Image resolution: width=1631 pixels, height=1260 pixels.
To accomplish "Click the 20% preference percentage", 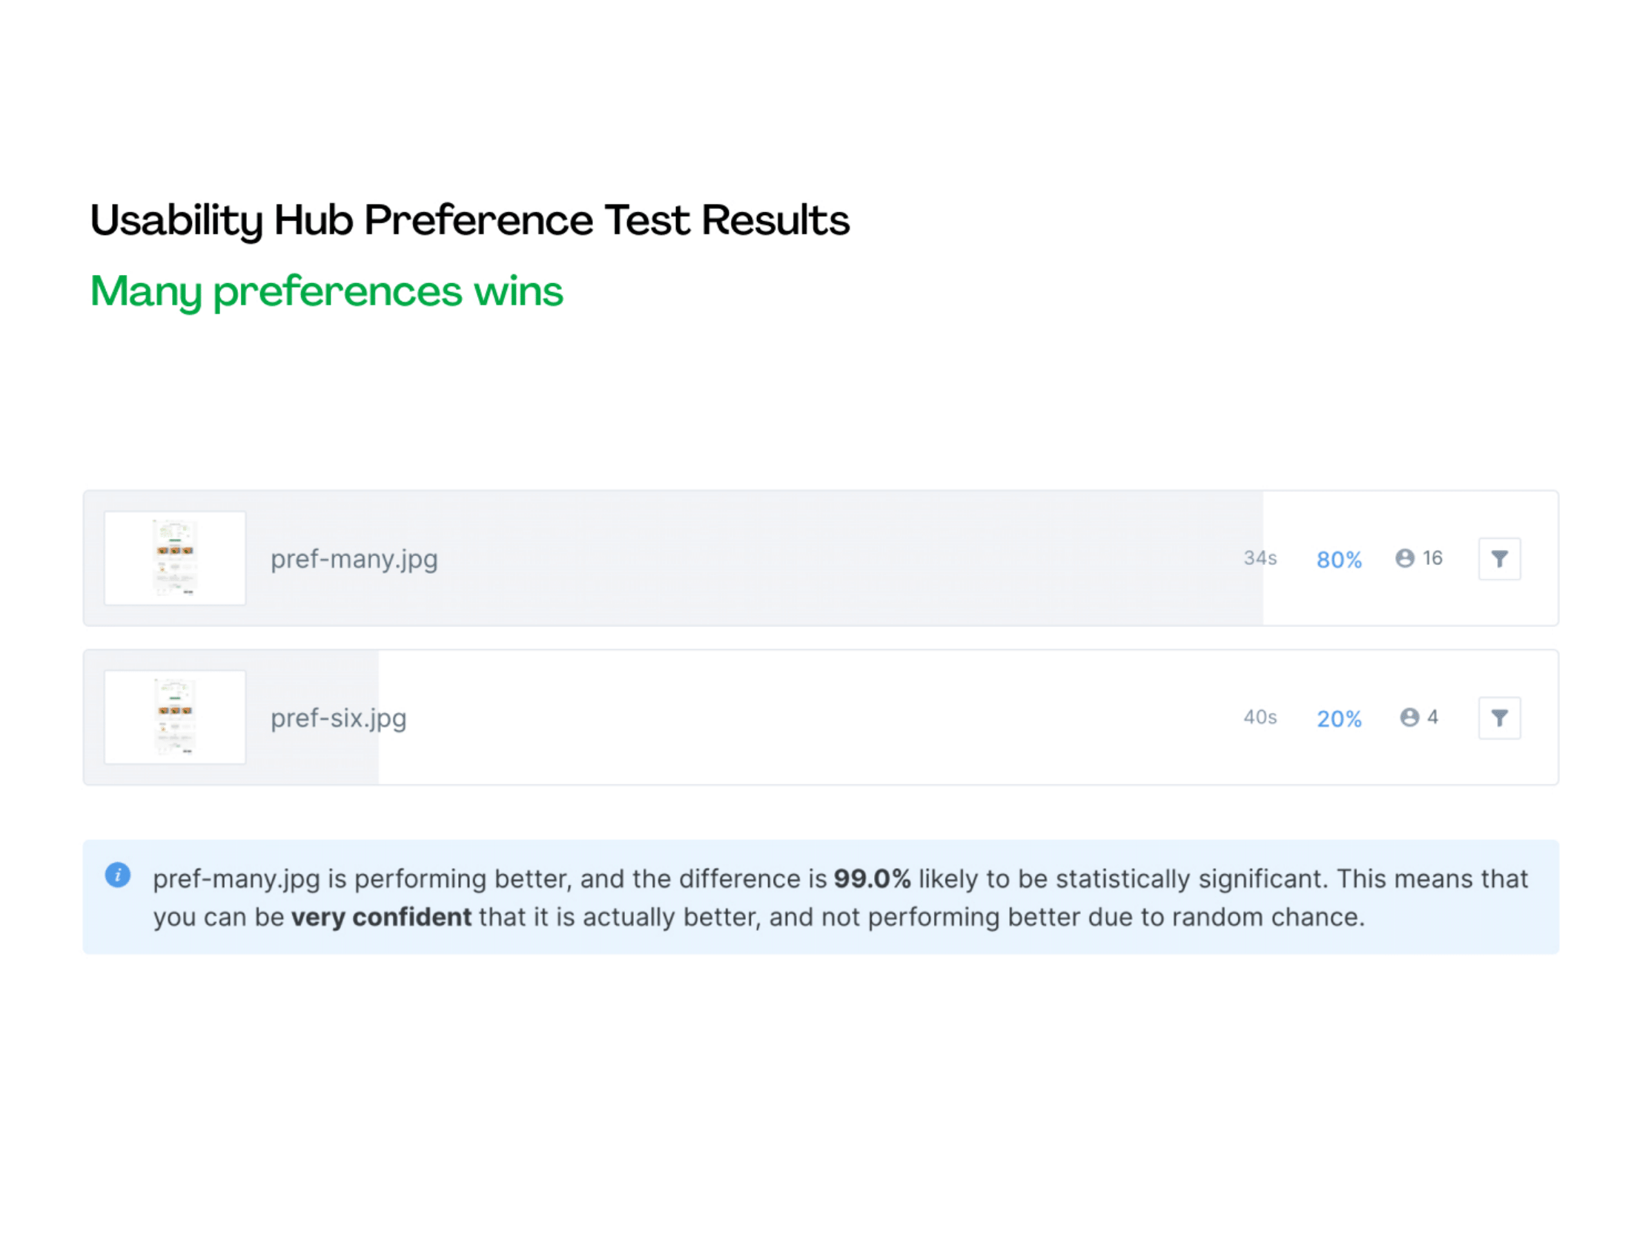I will point(1339,718).
